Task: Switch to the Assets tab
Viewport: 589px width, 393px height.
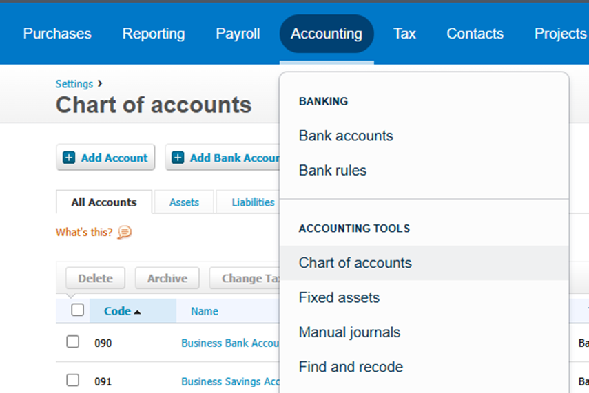Action: (184, 202)
